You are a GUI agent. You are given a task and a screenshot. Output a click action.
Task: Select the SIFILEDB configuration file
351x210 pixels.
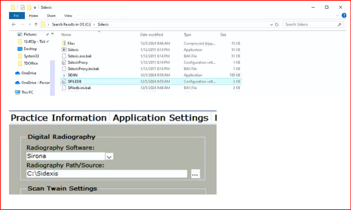[x=75, y=81]
